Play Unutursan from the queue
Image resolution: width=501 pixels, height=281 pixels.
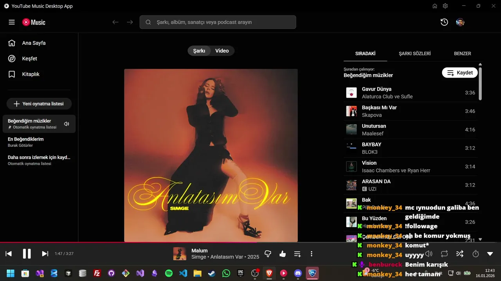pos(411,130)
